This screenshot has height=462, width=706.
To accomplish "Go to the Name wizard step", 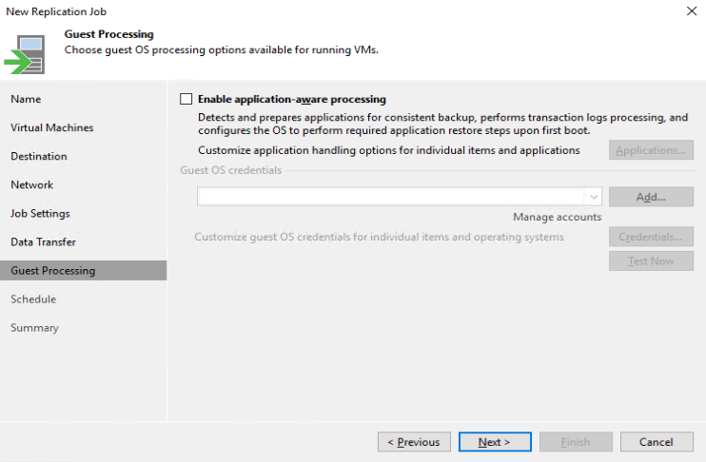I will coord(26,99).
